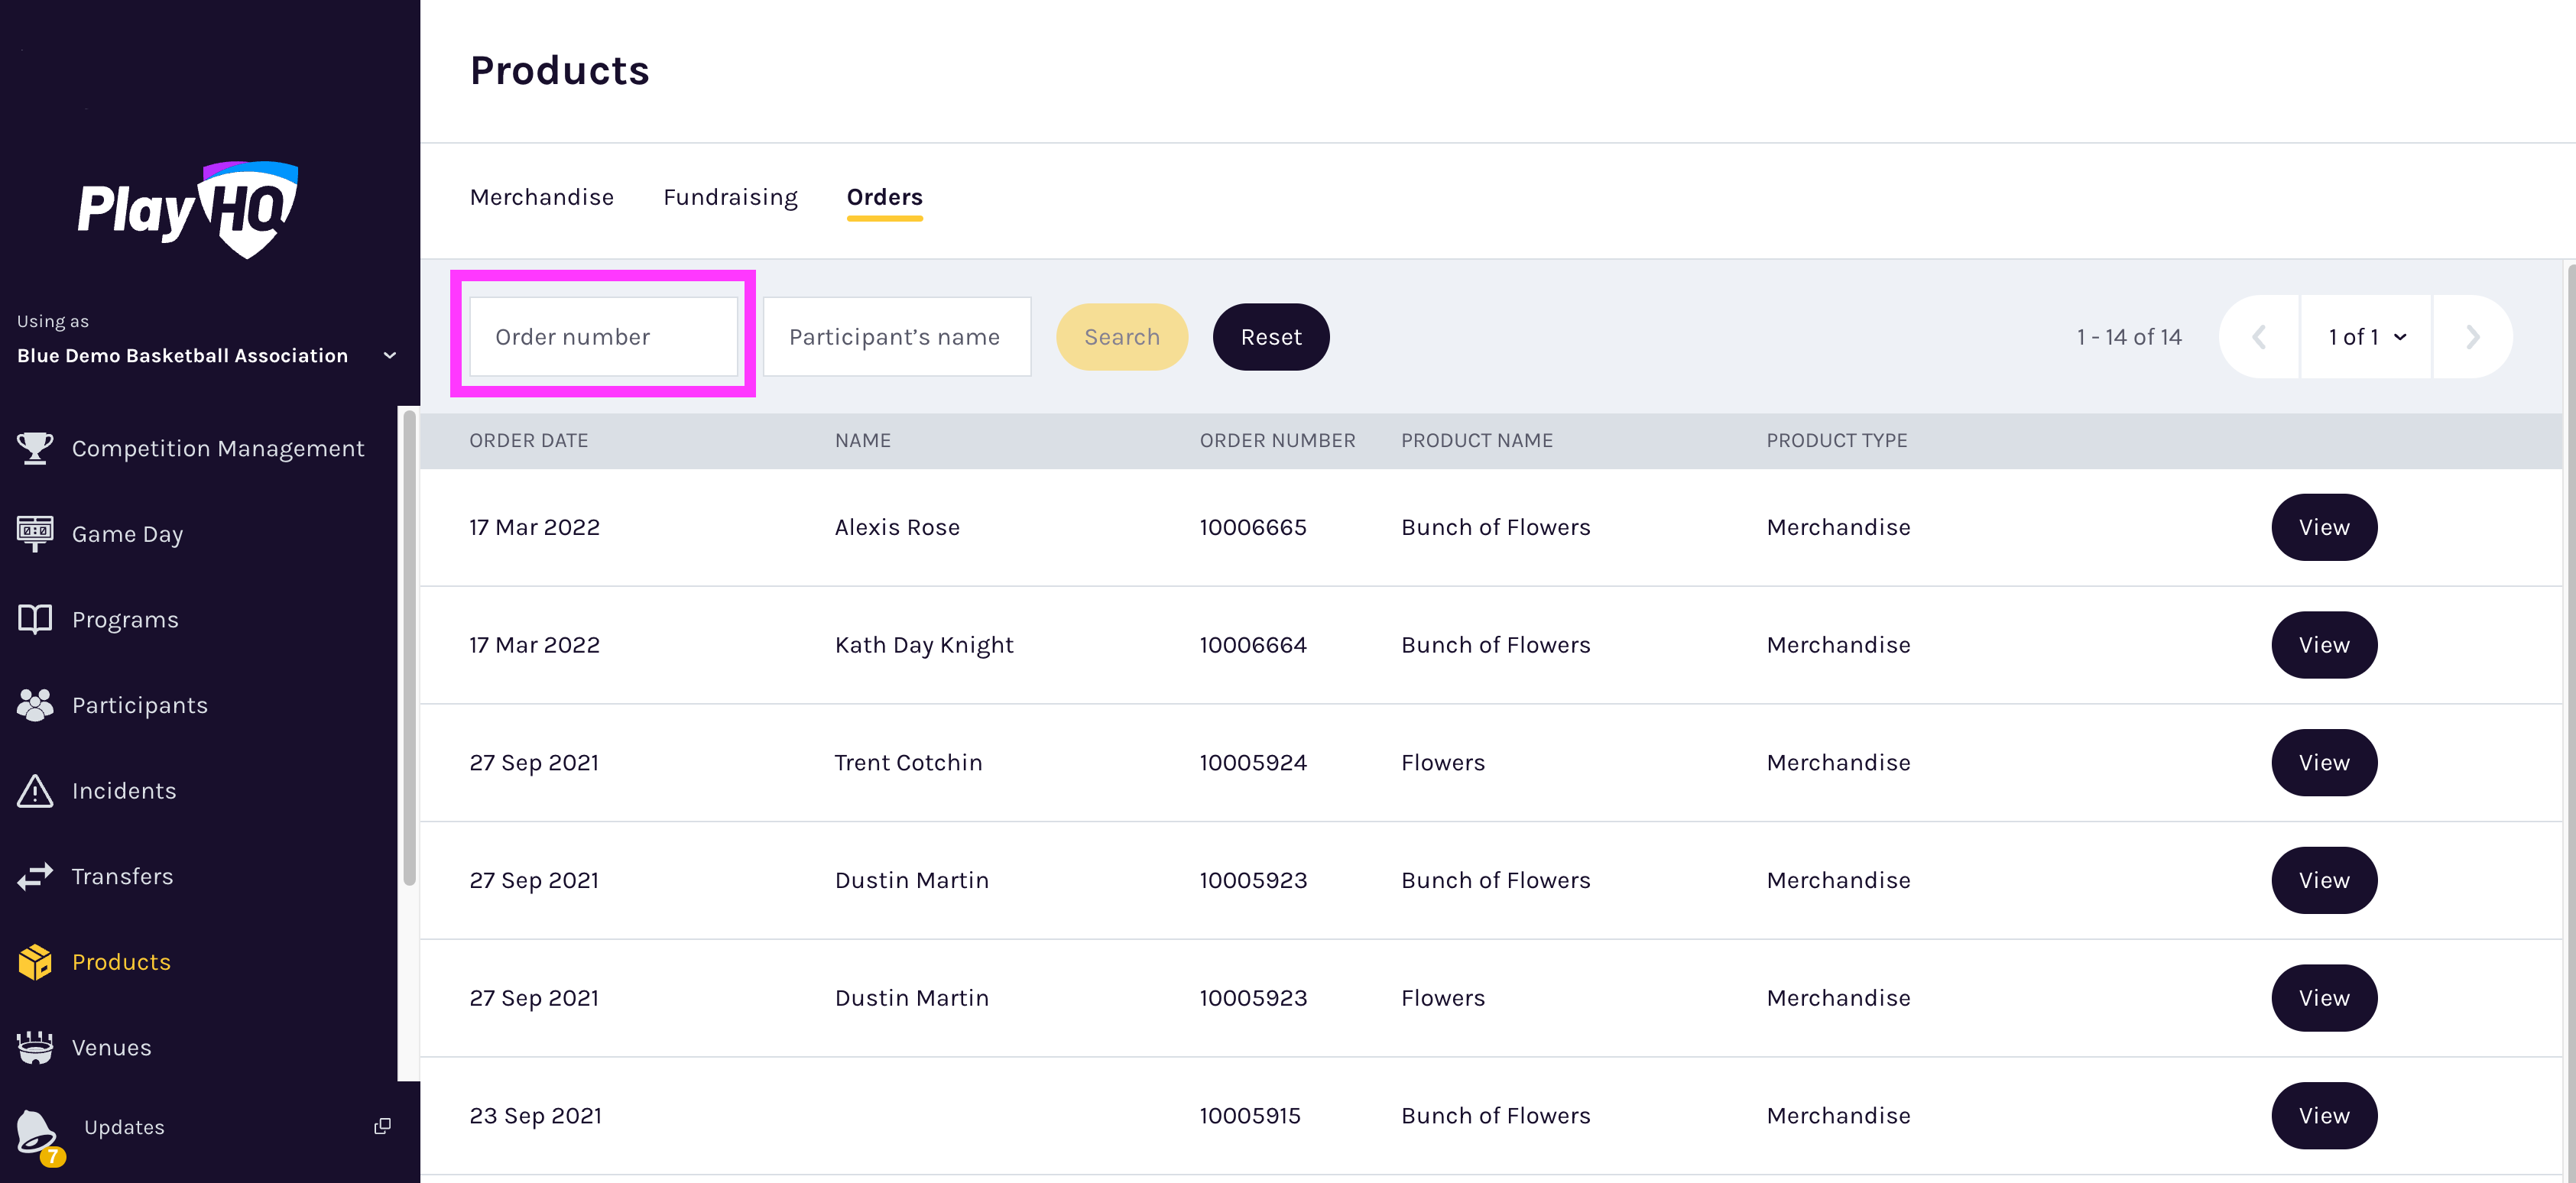This screenshot has width=2576, height=1183.
Task: Open Participants using the people icon
Action: [35, 704]
